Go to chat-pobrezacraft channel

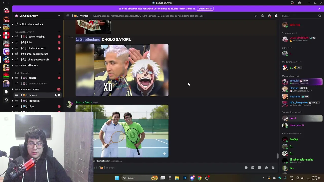37,60
